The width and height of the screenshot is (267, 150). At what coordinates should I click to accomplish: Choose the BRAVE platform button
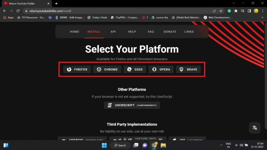click(188, 69)
